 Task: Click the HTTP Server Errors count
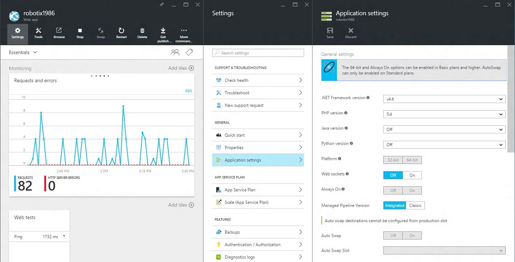click(x=62, y=183)
